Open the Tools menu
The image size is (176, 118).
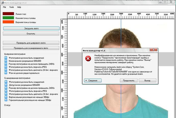11,7
